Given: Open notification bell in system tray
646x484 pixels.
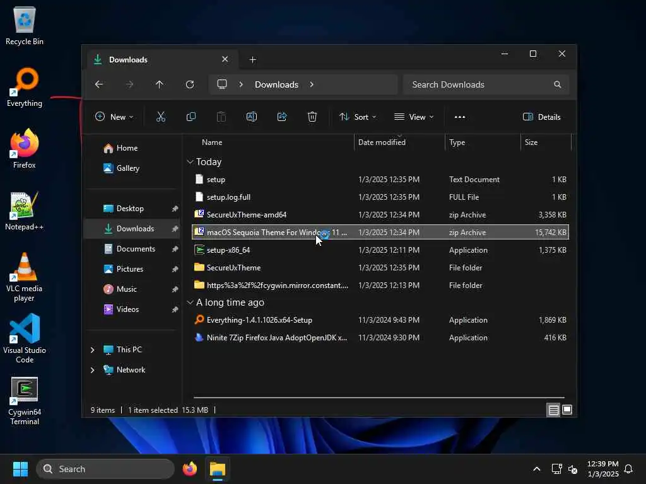Looking at the screenshot, I should coord(628,469).
